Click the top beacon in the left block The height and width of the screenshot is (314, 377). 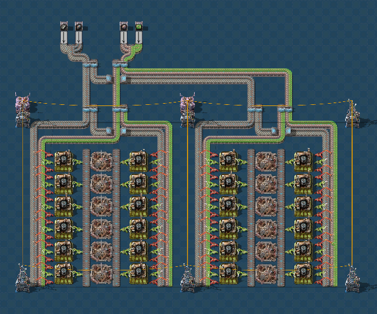[101, 161]
